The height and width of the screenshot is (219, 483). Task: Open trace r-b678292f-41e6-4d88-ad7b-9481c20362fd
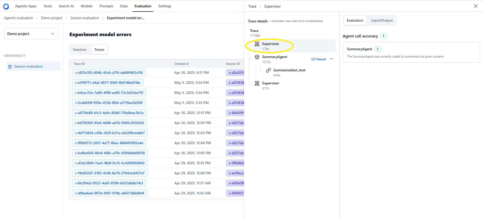tap(109, 123)
